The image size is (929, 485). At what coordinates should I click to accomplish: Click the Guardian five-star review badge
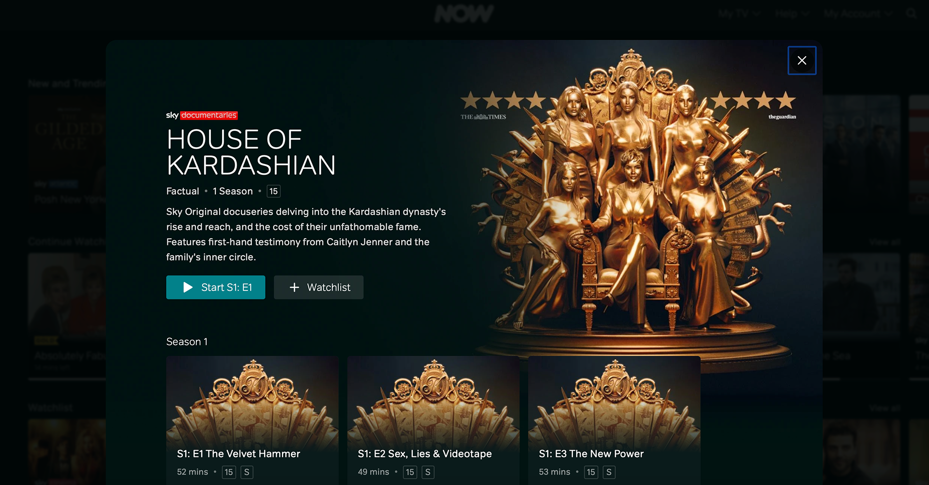point(754,105)
